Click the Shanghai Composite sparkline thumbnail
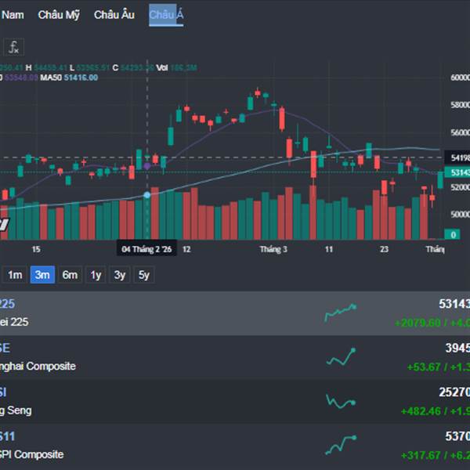The image size is (470, 470). tap(341, 356)
